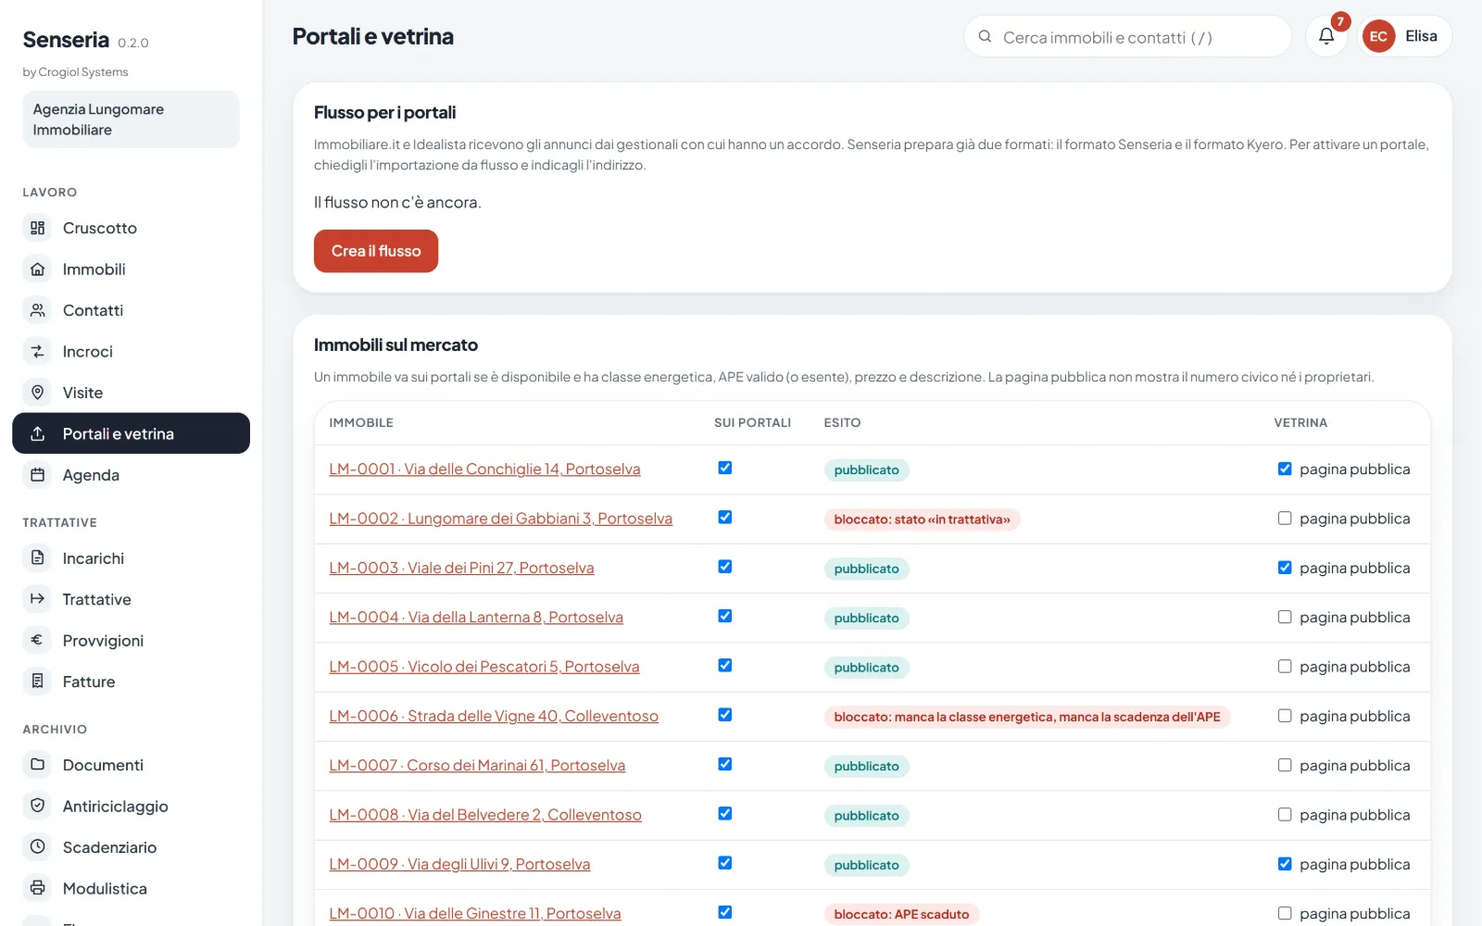Click the Senseria app logo
Screen dimensions: 1482x926
pos(66,40)
